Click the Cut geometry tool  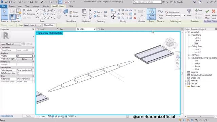(x=97, y=12)
